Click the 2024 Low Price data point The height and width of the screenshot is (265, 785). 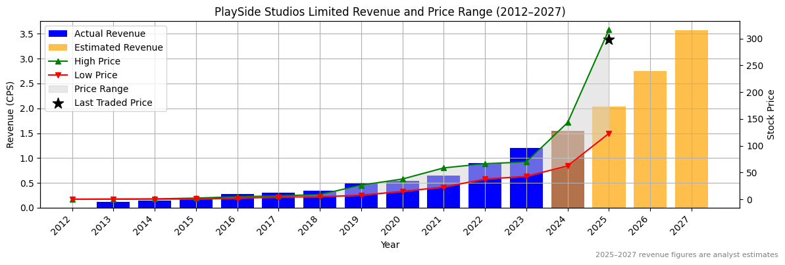568,166
